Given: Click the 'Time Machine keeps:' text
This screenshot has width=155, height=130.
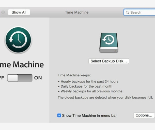Looking at the screenshot, I should click(74, 75).
